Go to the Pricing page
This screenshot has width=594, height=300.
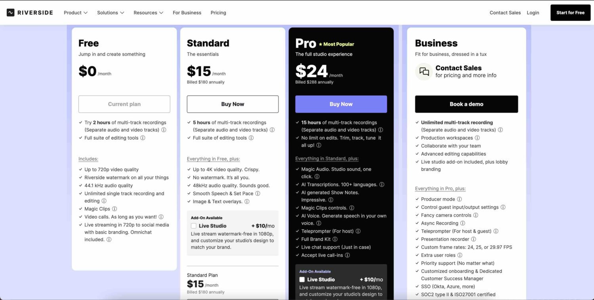(x=218, y=13)
